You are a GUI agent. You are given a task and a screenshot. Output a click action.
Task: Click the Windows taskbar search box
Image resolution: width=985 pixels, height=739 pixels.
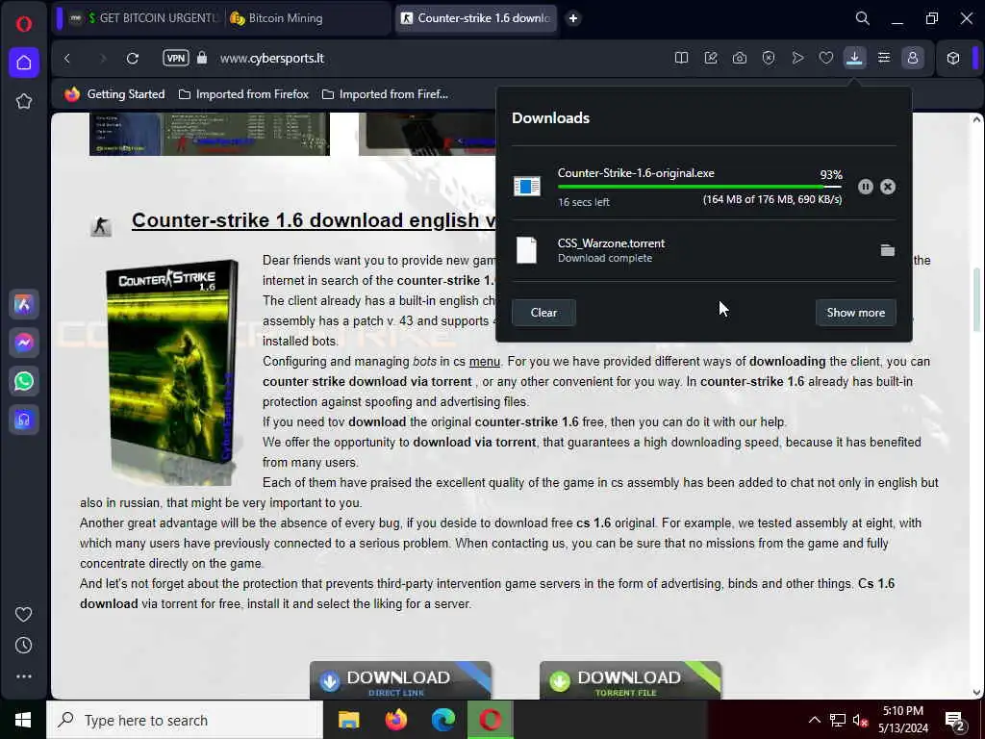click(x=185, y=720)
